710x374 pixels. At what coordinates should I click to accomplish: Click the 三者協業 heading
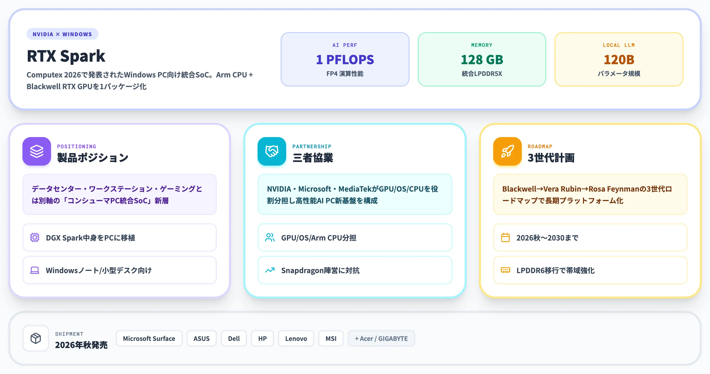pyautogui.click(x=313, y=158)
